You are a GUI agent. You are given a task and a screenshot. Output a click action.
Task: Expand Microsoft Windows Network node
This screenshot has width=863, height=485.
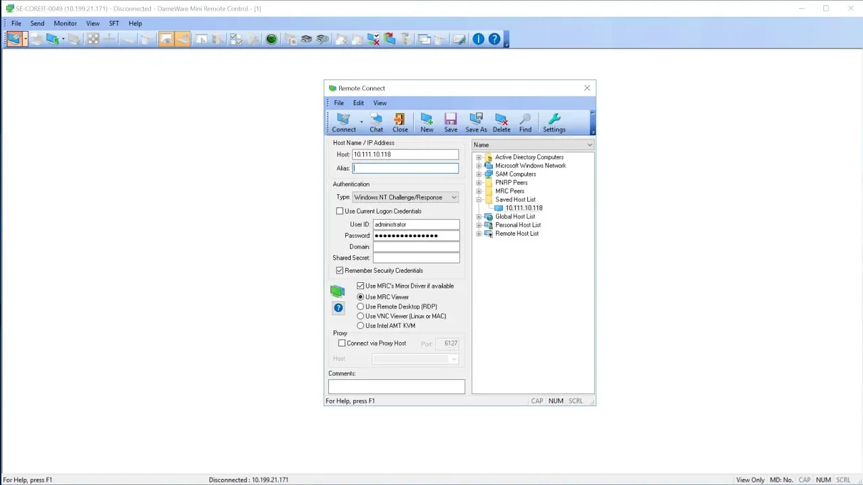point(479,166)
